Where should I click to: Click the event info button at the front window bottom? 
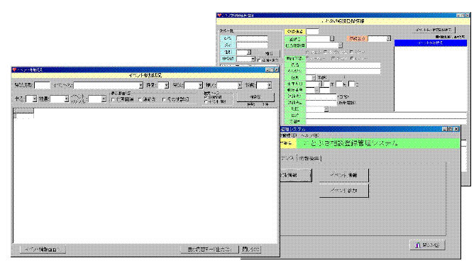pyautogui.click(x=43, y=250)
